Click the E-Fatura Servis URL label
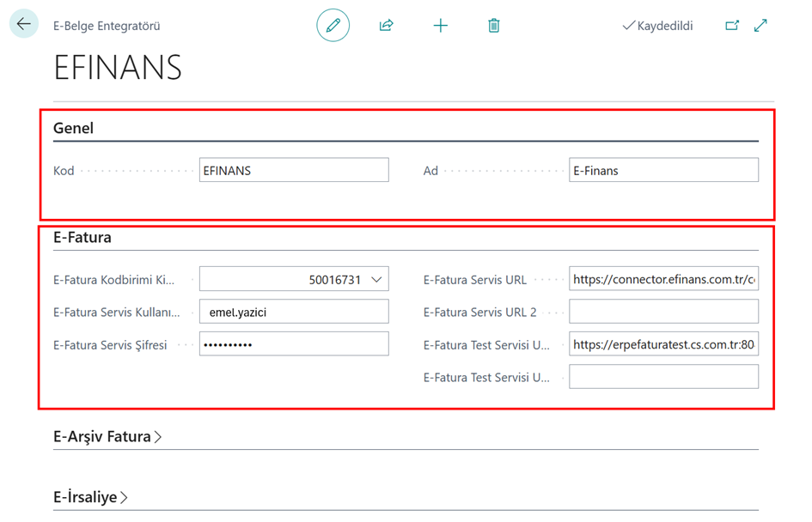The width and height of the screenshot is (812, 522). click(x=475, y=280)
